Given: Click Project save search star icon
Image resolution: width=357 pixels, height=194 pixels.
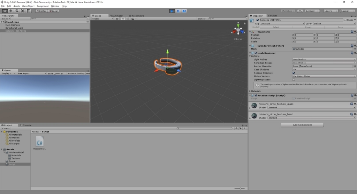Looking at the screenshot, I should click(244, 128).
